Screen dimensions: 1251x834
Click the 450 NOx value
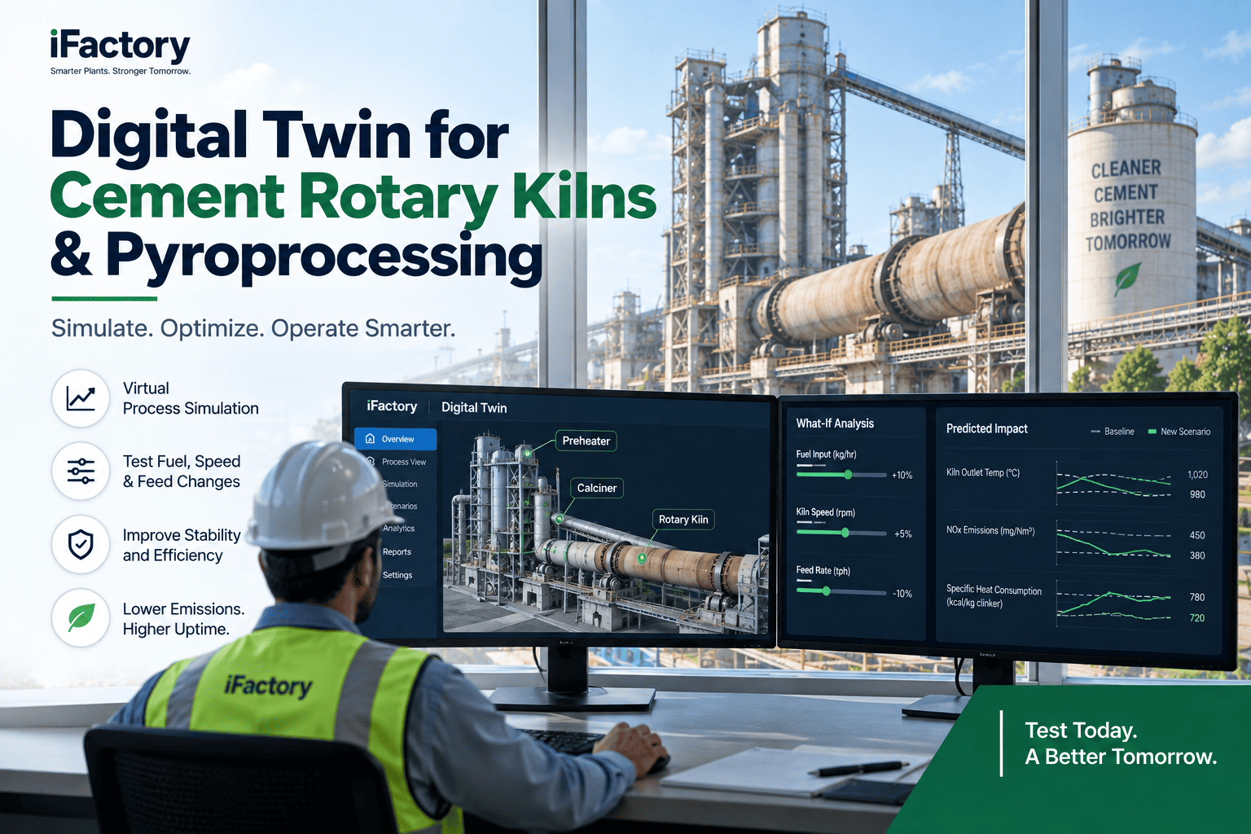click(1197, 535)
